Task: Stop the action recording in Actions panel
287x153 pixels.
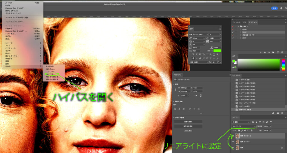Action: click(261, 52)
